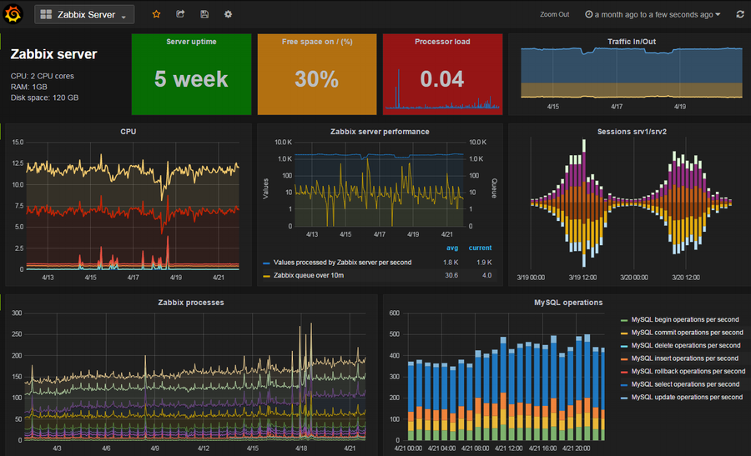Viewport: 751px width, 456px height.
Task: Click yellow color swatch of Zabbix queue series
Action: point(266,276)
